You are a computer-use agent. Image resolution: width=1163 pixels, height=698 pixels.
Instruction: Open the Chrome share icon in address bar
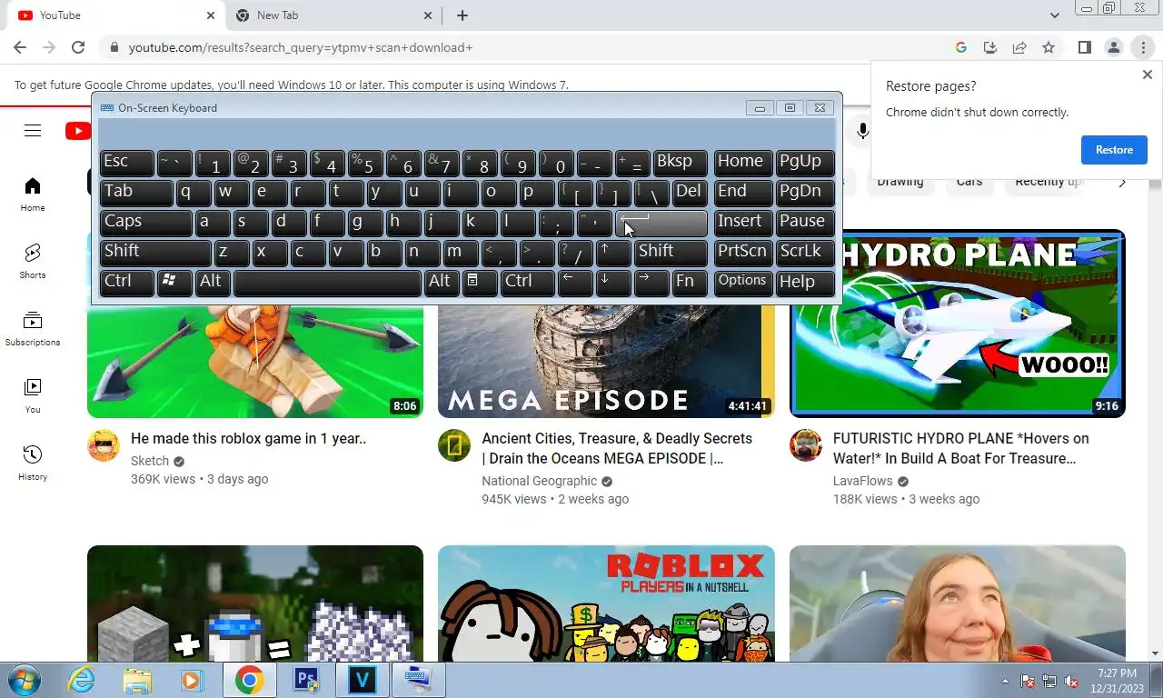(x=1019, y=47)
